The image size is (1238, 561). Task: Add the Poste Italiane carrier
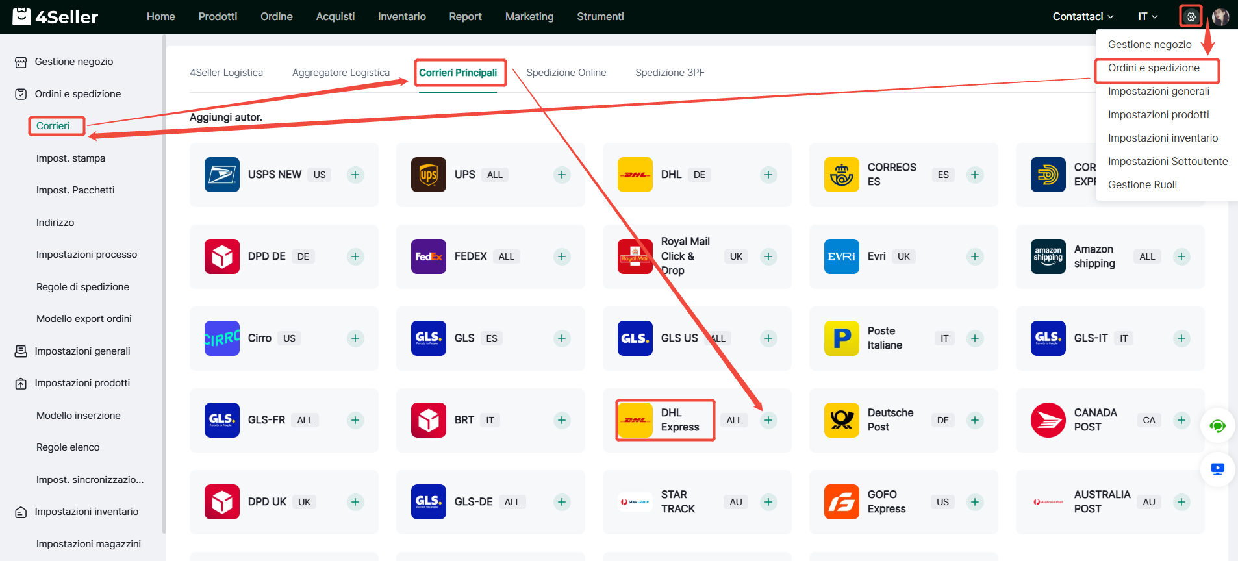974,338
